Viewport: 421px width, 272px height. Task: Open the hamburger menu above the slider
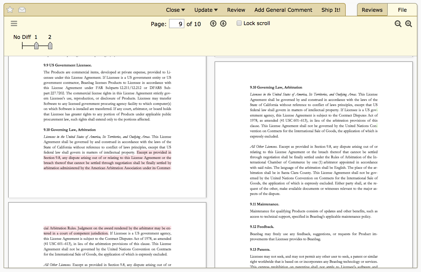[x=14, y=23]
